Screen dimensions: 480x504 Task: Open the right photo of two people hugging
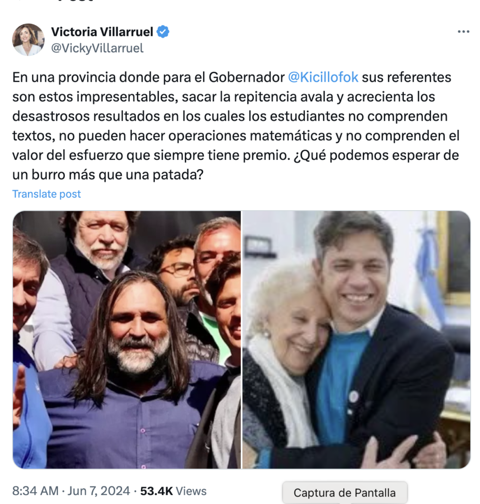(x=356, y=340)
